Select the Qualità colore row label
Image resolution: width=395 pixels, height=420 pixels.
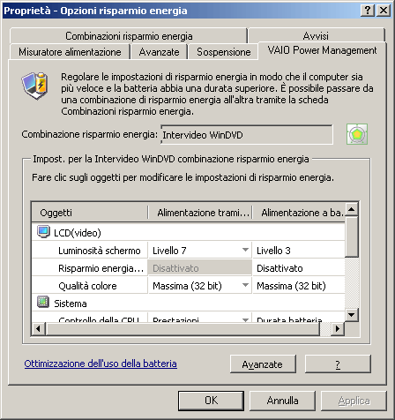[87, 286]
